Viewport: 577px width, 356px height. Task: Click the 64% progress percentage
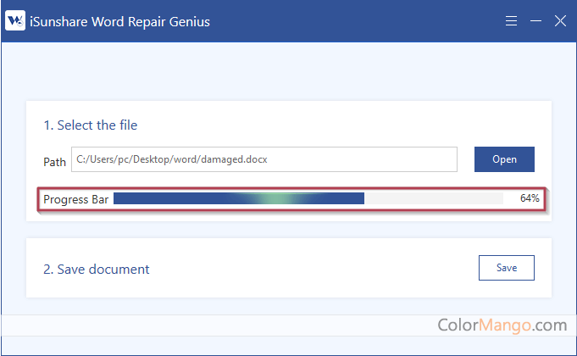[530, 198]
